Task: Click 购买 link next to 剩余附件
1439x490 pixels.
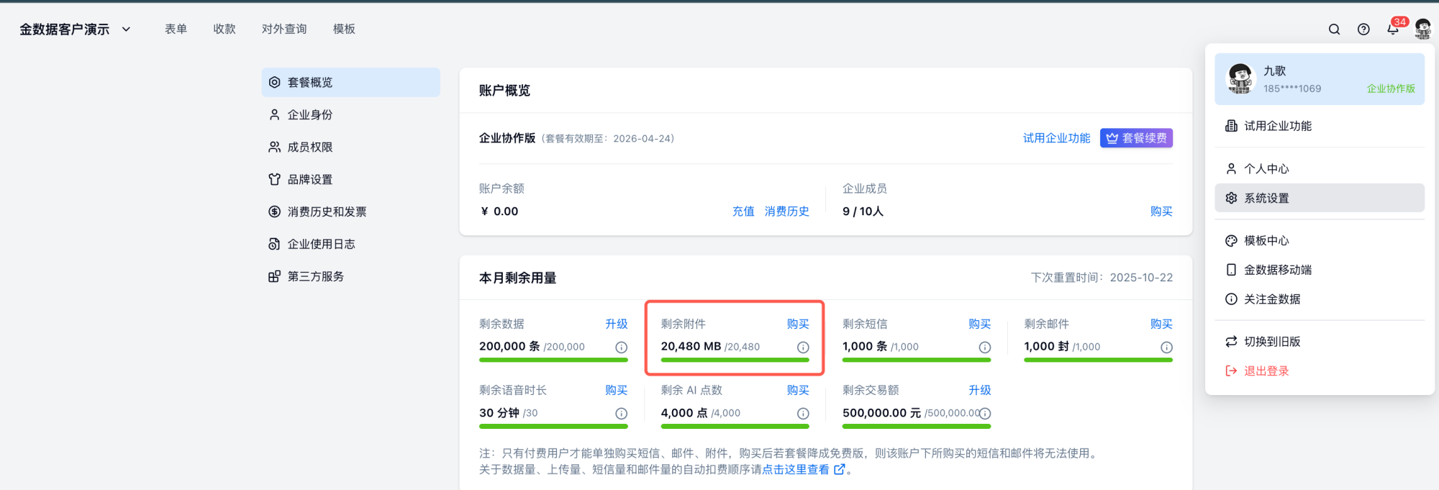Action: [797, 324]
